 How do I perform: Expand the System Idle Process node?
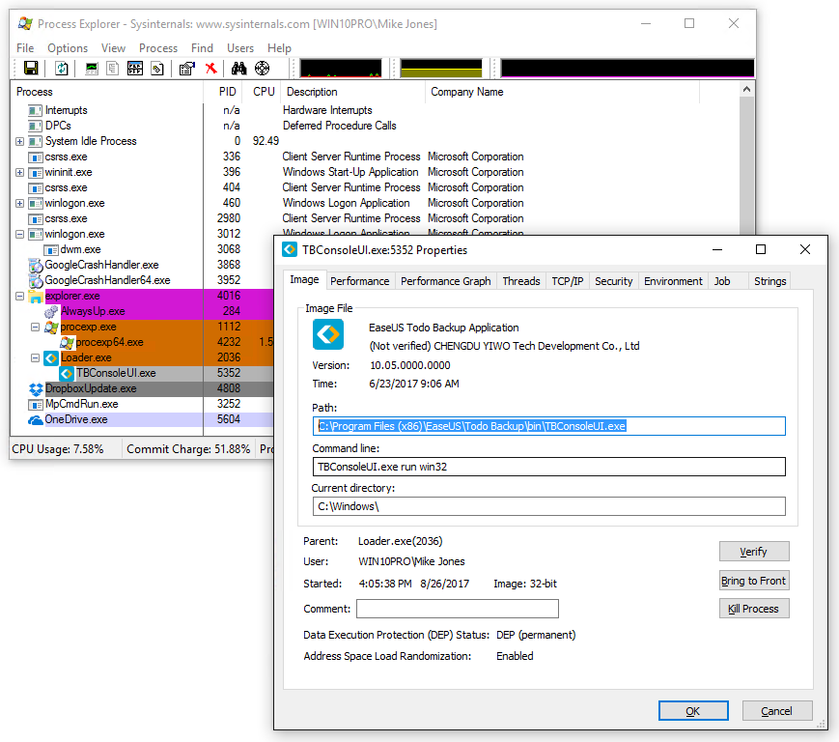(x=20, y=141)
